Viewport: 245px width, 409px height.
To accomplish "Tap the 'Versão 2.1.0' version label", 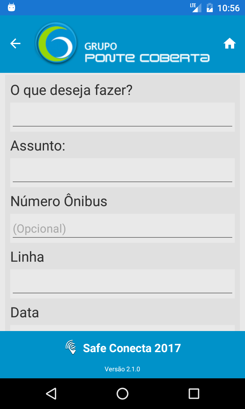I will coord(122,369).
